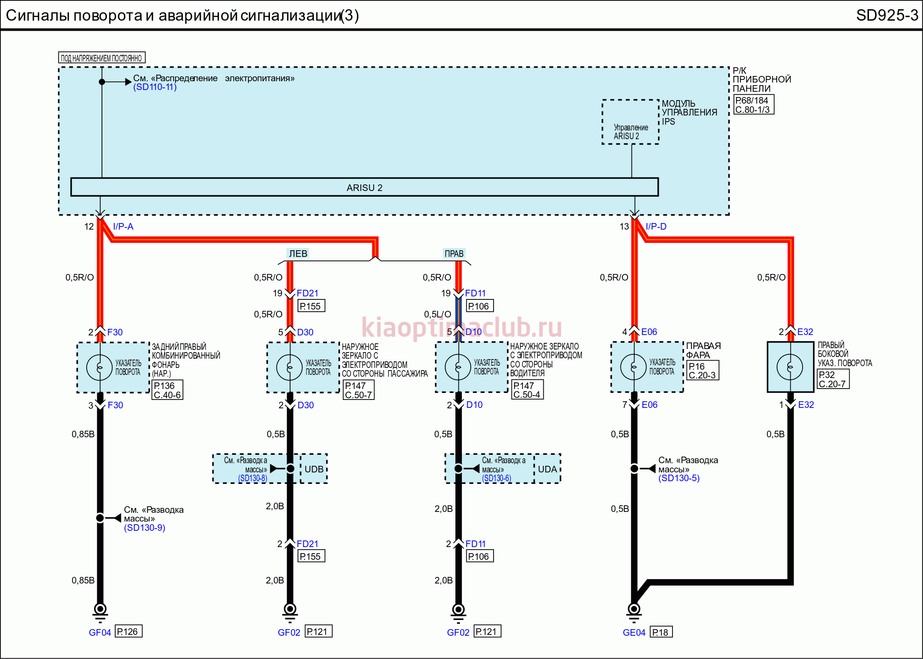Click the F30 connector label at pin 3
This screenshot has height=659, width=923.
pos(116,405)
